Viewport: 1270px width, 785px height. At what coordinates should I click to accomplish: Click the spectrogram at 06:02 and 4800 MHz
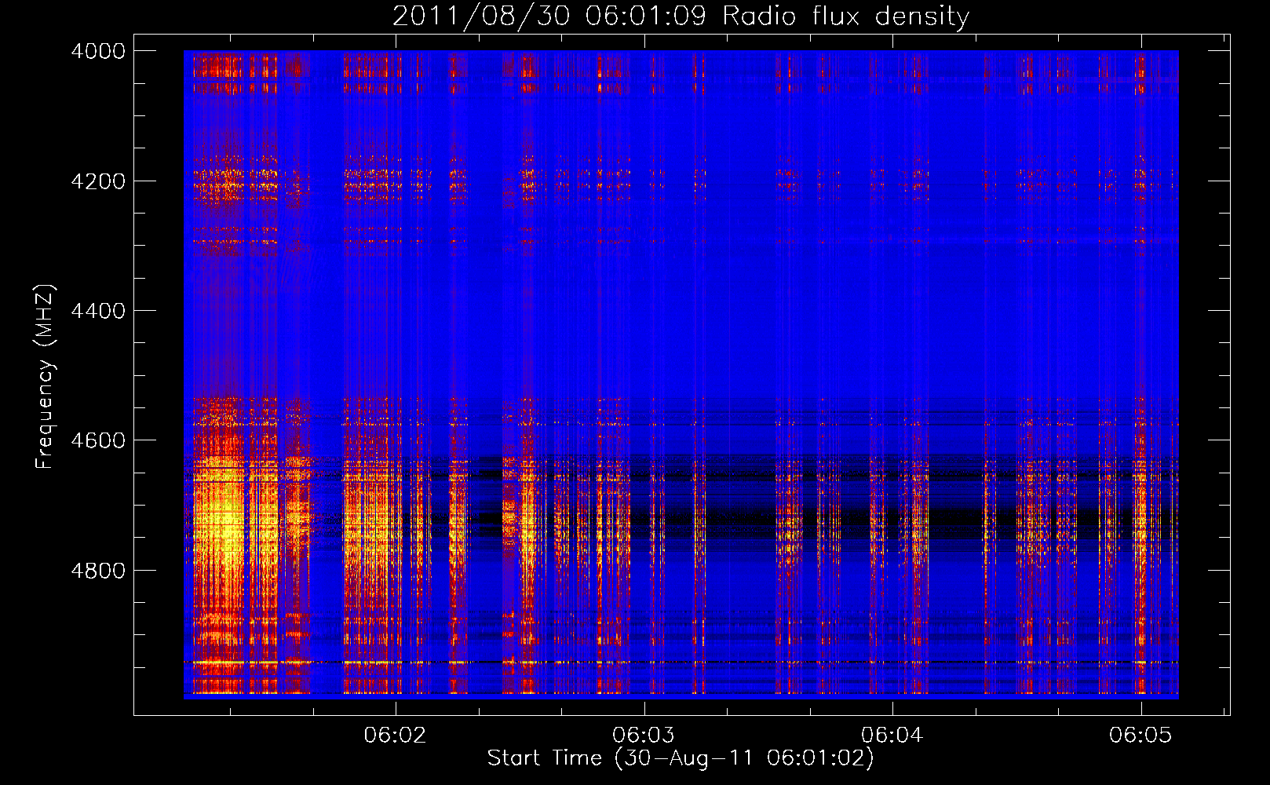pos(396,570)
